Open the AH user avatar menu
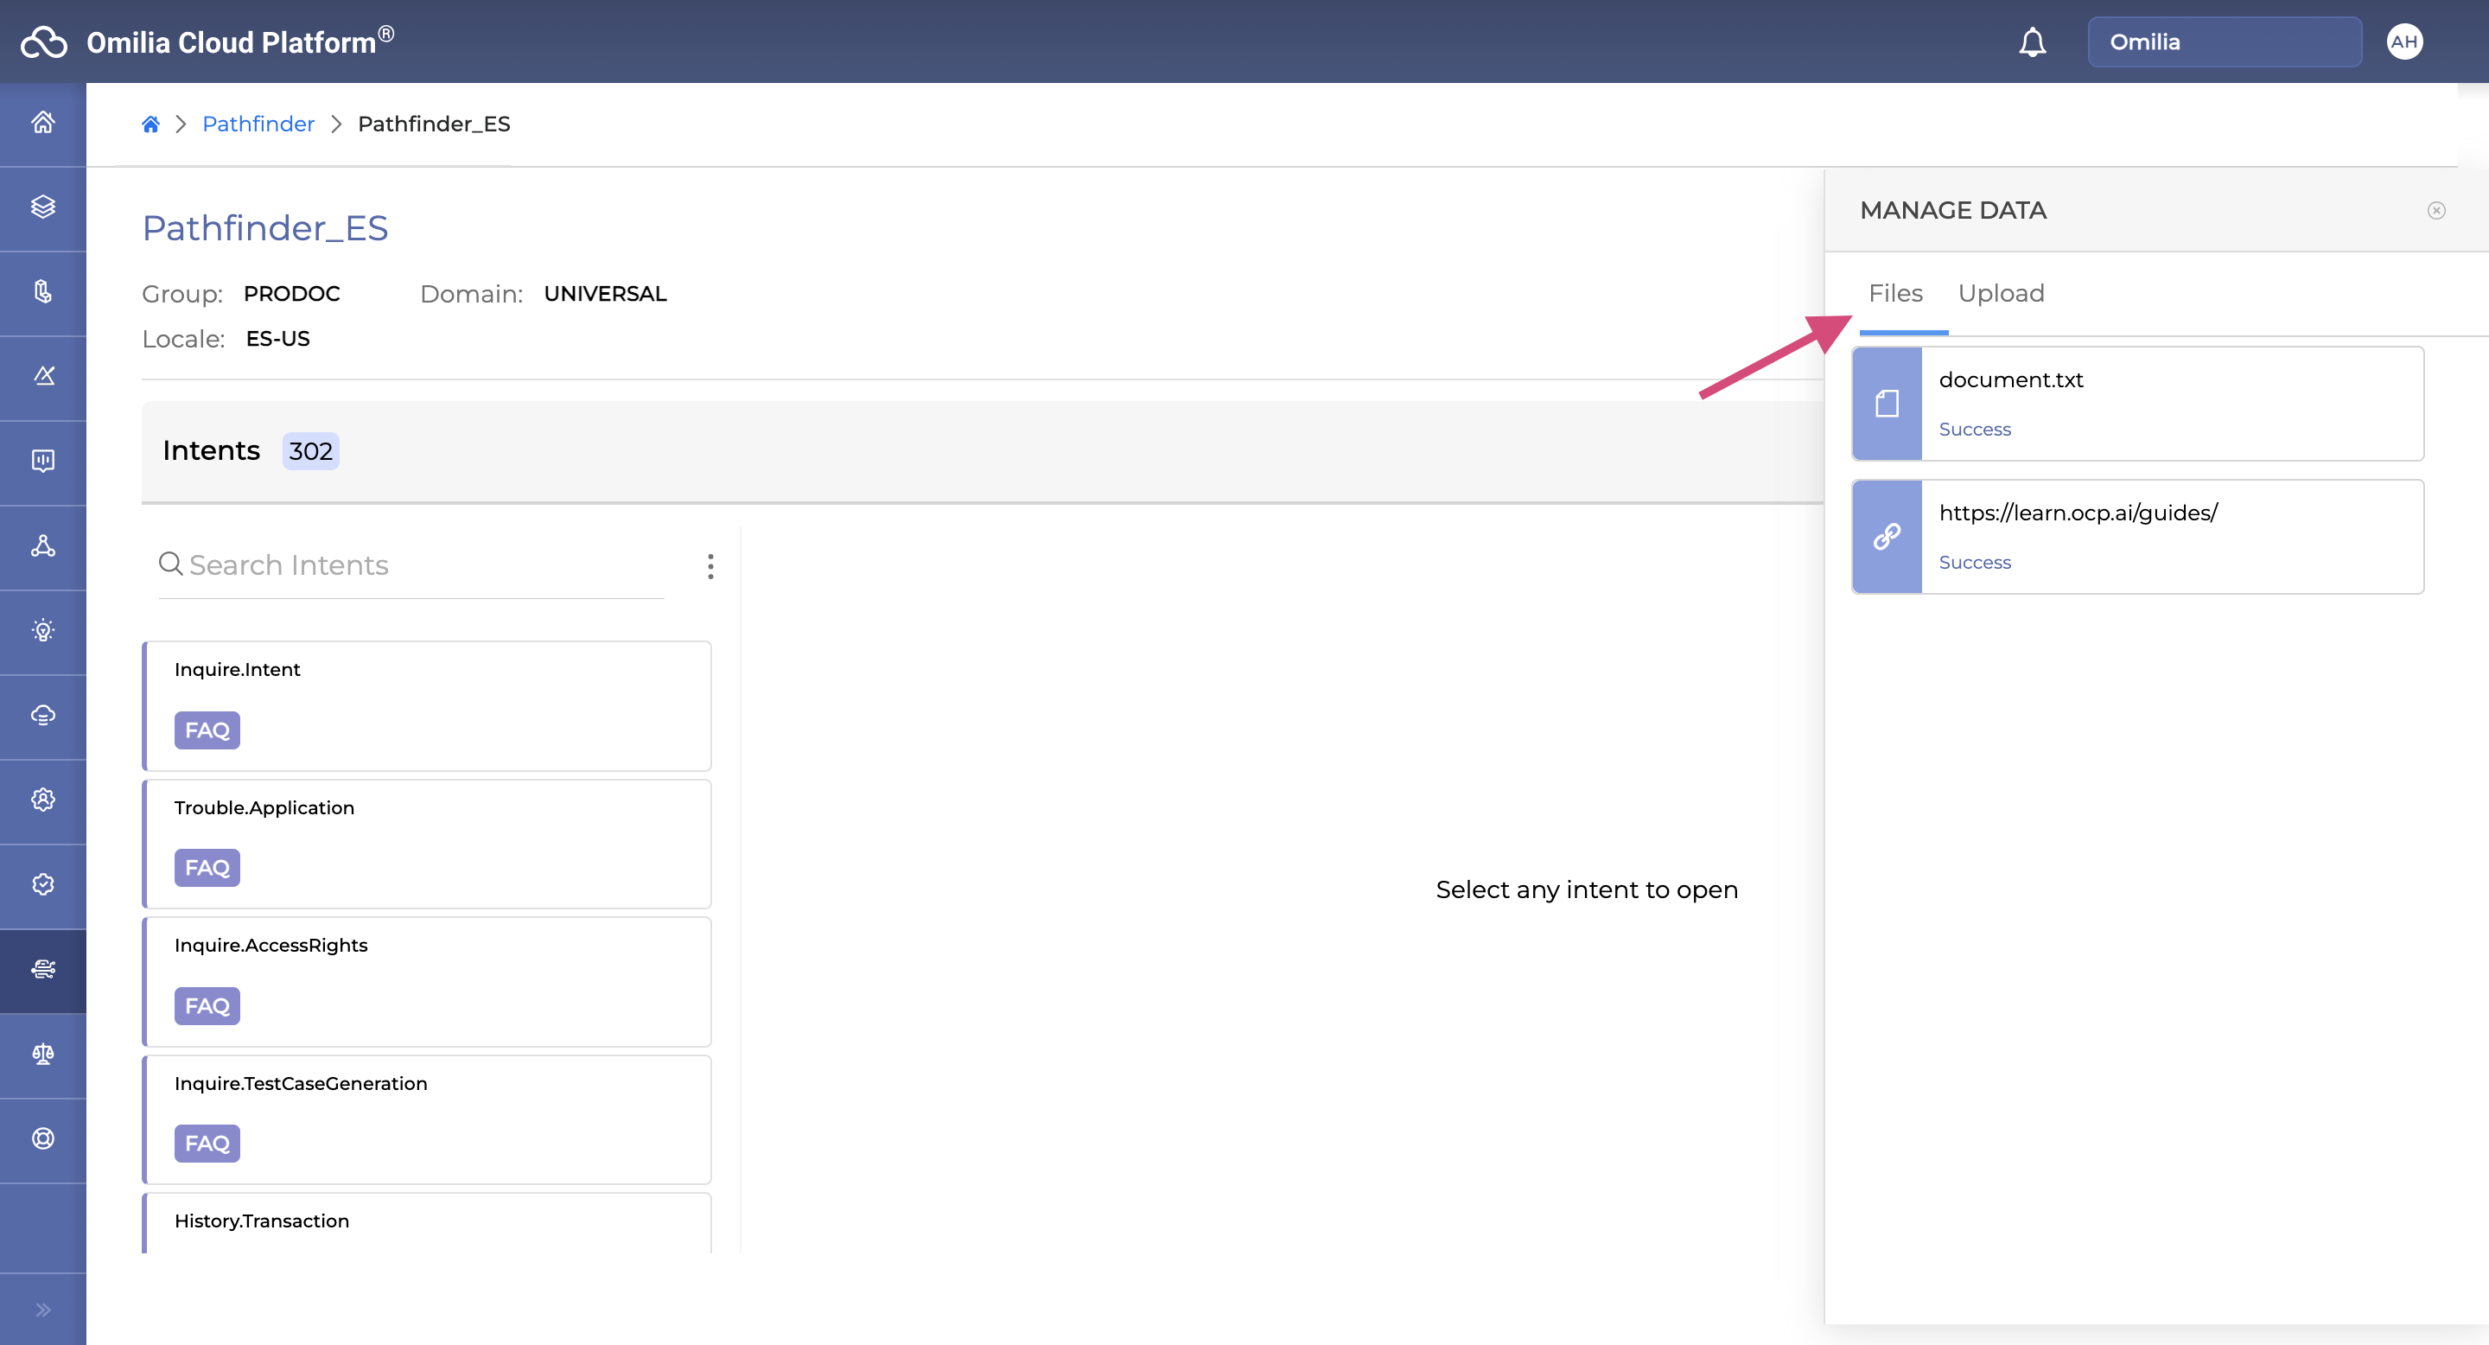Viewport: 2489px width, 1345px height. click(2404, 41)
